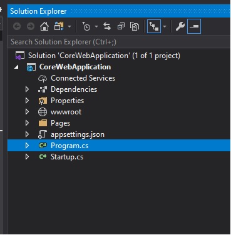Open the dropdown arrow beside the nested view icon
Viewport: 231px width, 235px height.
pos(165,26)
